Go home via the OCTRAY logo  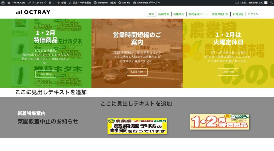click(33, 12)
